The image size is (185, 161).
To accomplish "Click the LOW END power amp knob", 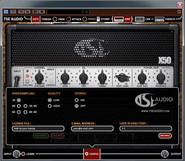I will point(142,77).
